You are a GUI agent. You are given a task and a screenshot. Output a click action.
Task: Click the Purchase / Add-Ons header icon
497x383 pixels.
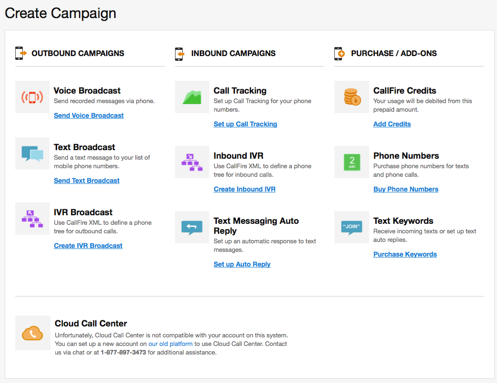pos(339,53)
